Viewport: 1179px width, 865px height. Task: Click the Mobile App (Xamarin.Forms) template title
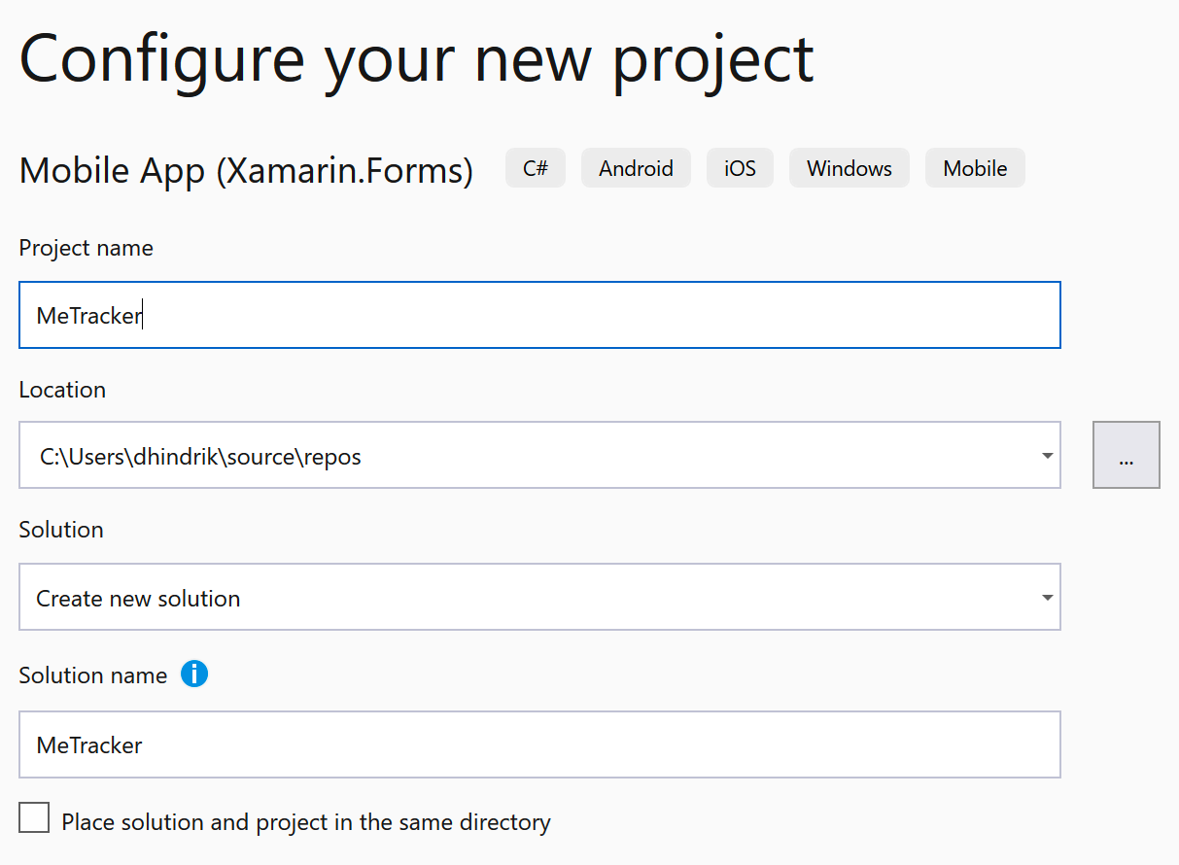(246, 171)
